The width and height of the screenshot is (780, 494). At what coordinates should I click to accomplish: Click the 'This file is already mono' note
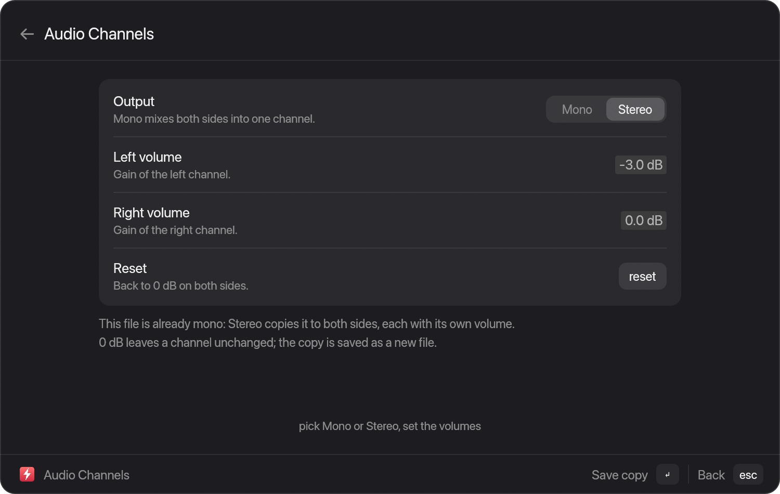click(306, 323)
